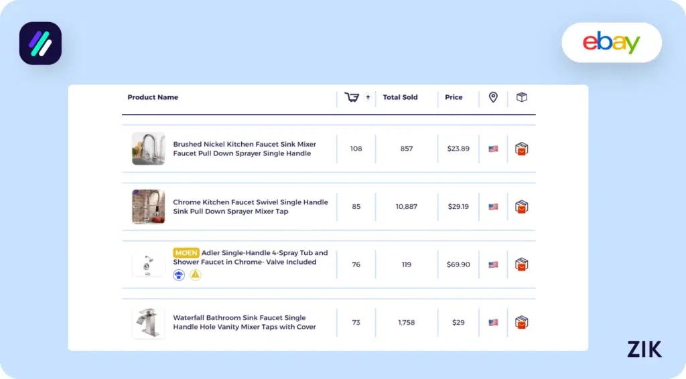686x379 pixels.
Task: Click the eBay logo badge
Action: click(x=611, y=43)
